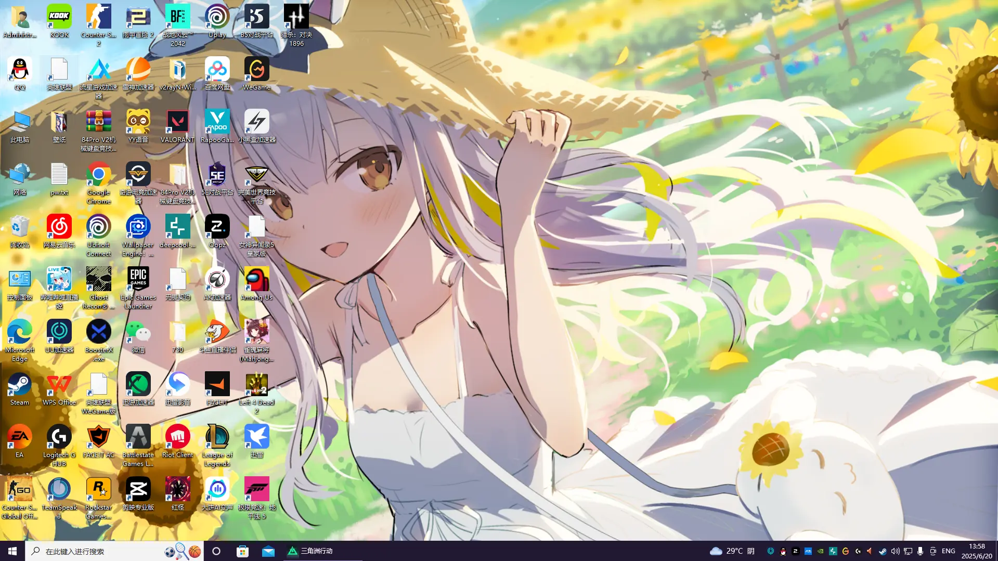Open Microsoft Store from the taskbar
Screen dimensions: 998x561
pos(242,551)
